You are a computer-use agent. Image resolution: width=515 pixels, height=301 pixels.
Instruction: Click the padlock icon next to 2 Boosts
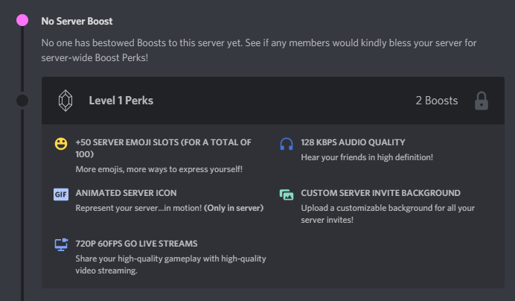click(x=482, y=101)
